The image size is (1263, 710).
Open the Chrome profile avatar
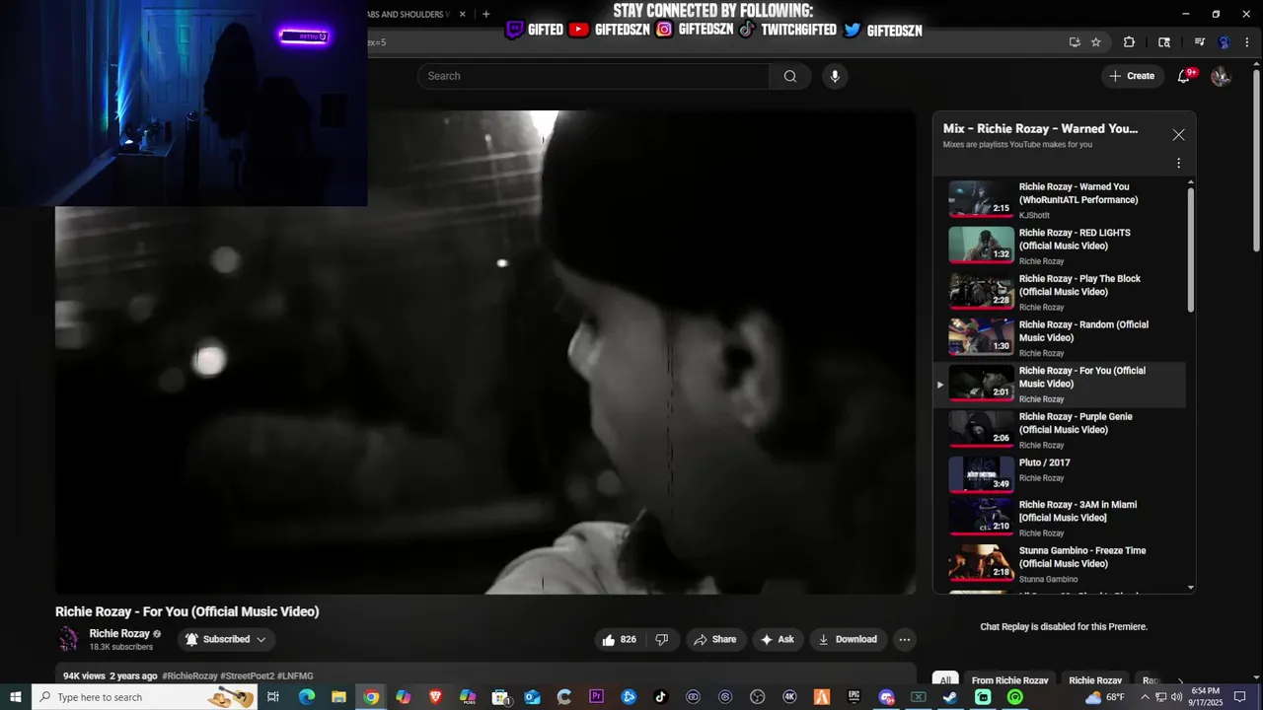click(x=1225, y=42)
